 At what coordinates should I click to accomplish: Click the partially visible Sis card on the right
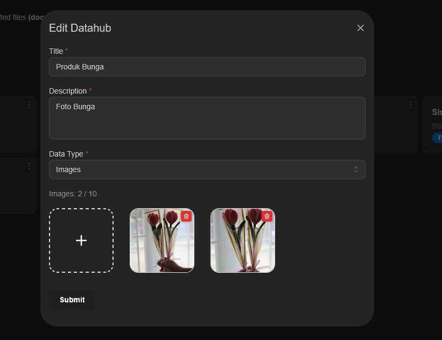point(434,125)
